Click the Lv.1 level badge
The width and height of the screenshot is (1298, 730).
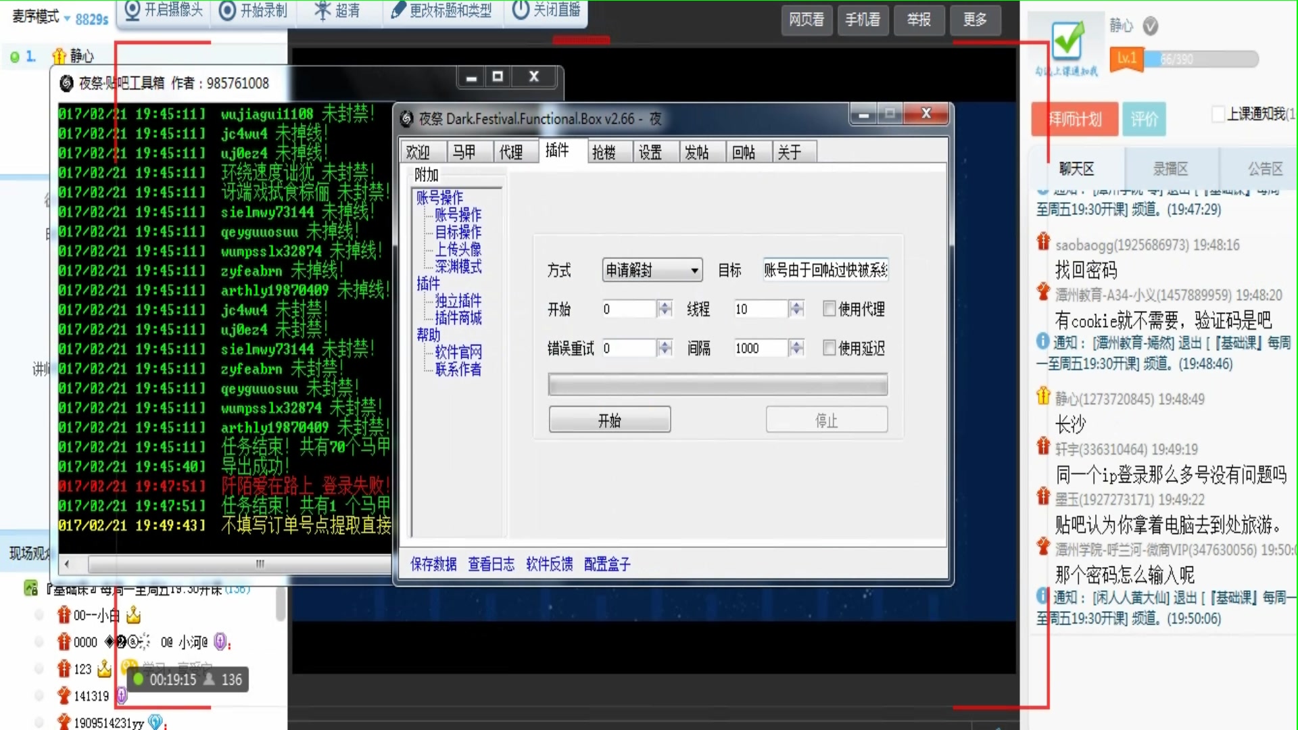pos(1126,59)
